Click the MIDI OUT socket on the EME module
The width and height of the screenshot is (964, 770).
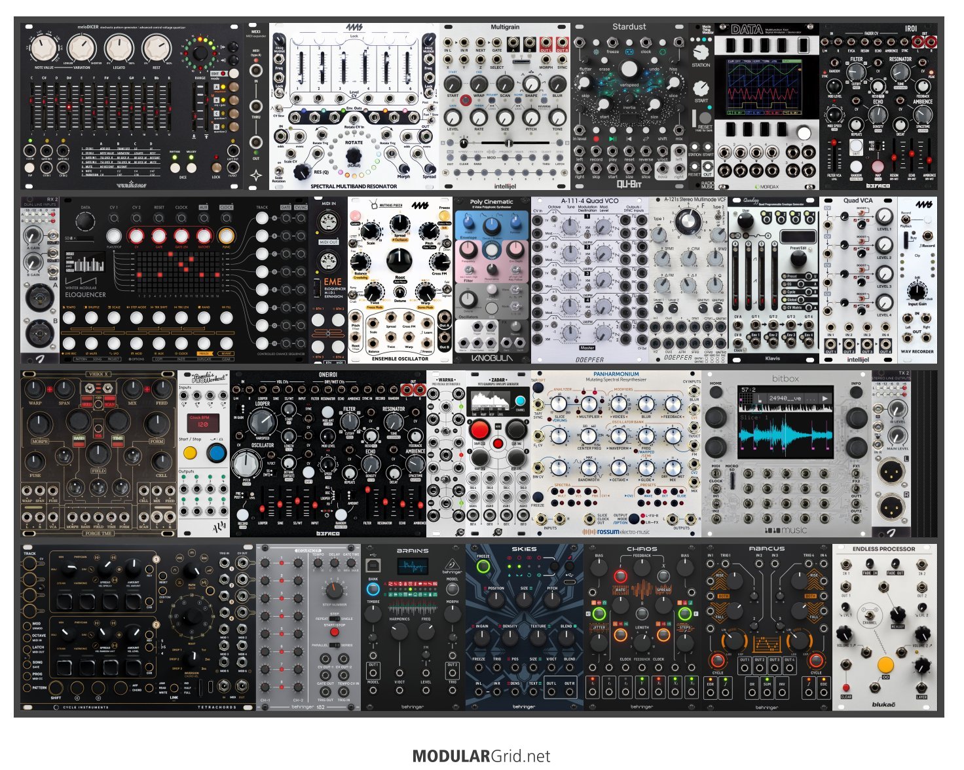[329, 262]
